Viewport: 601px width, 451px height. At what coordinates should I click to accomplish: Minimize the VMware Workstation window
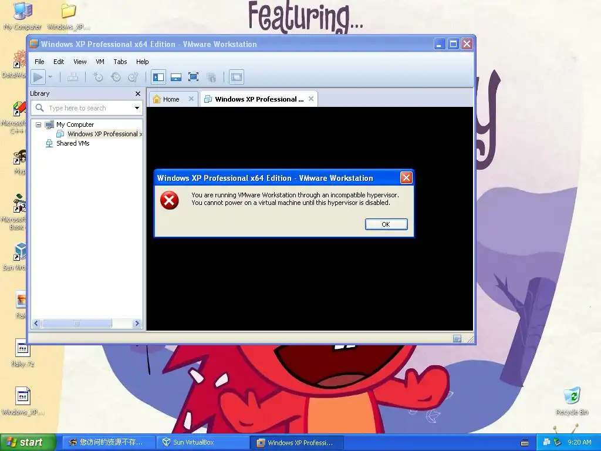[x=439, y=44]
